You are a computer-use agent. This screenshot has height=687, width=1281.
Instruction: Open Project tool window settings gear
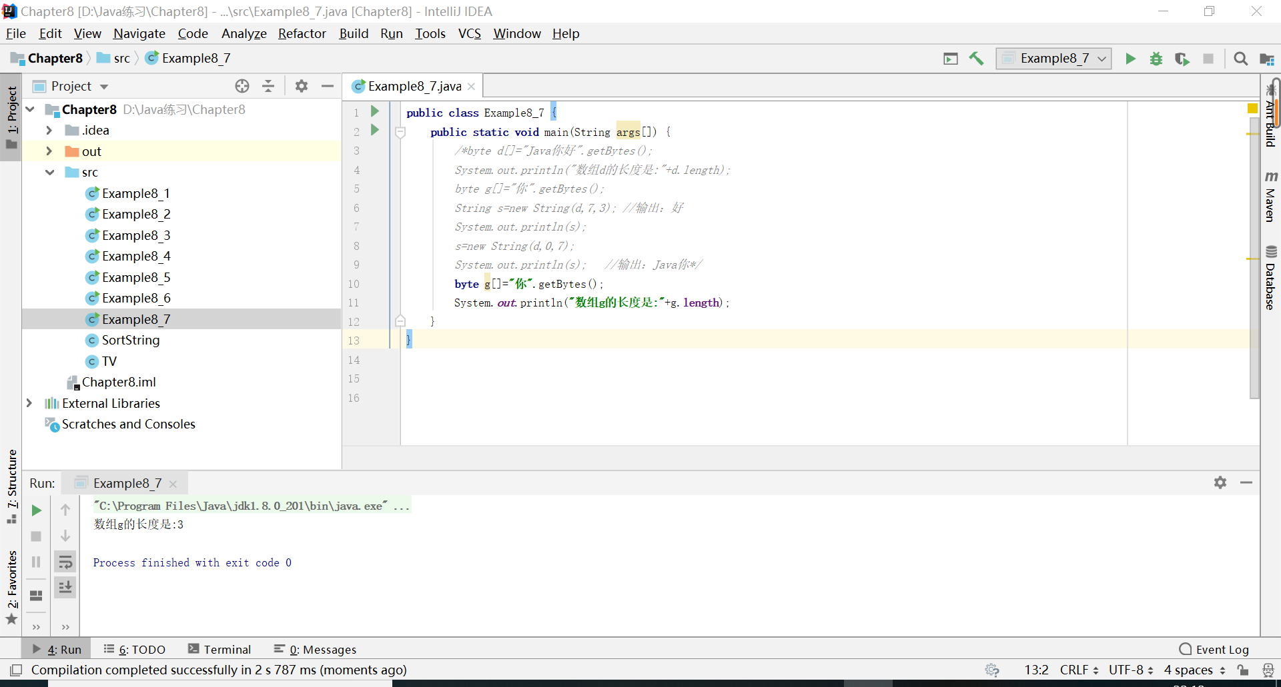click(x=302, y=86)
